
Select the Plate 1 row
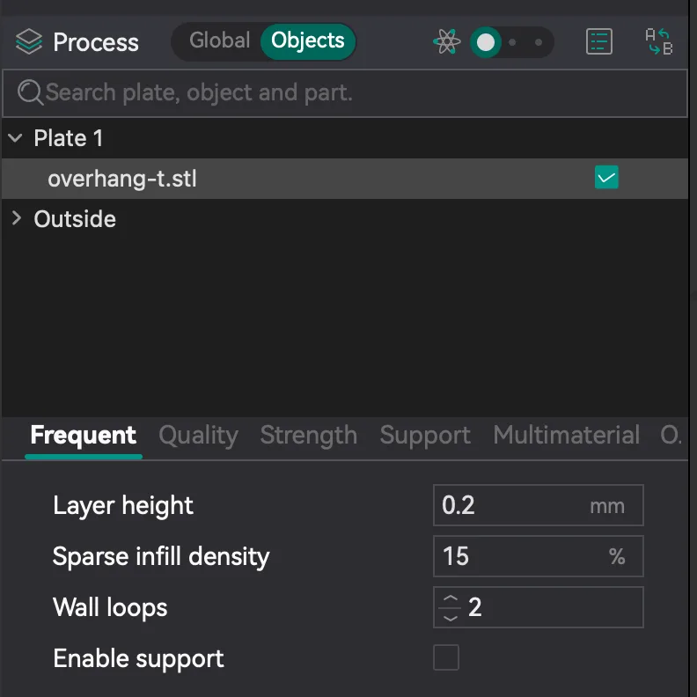pos(345,138)
